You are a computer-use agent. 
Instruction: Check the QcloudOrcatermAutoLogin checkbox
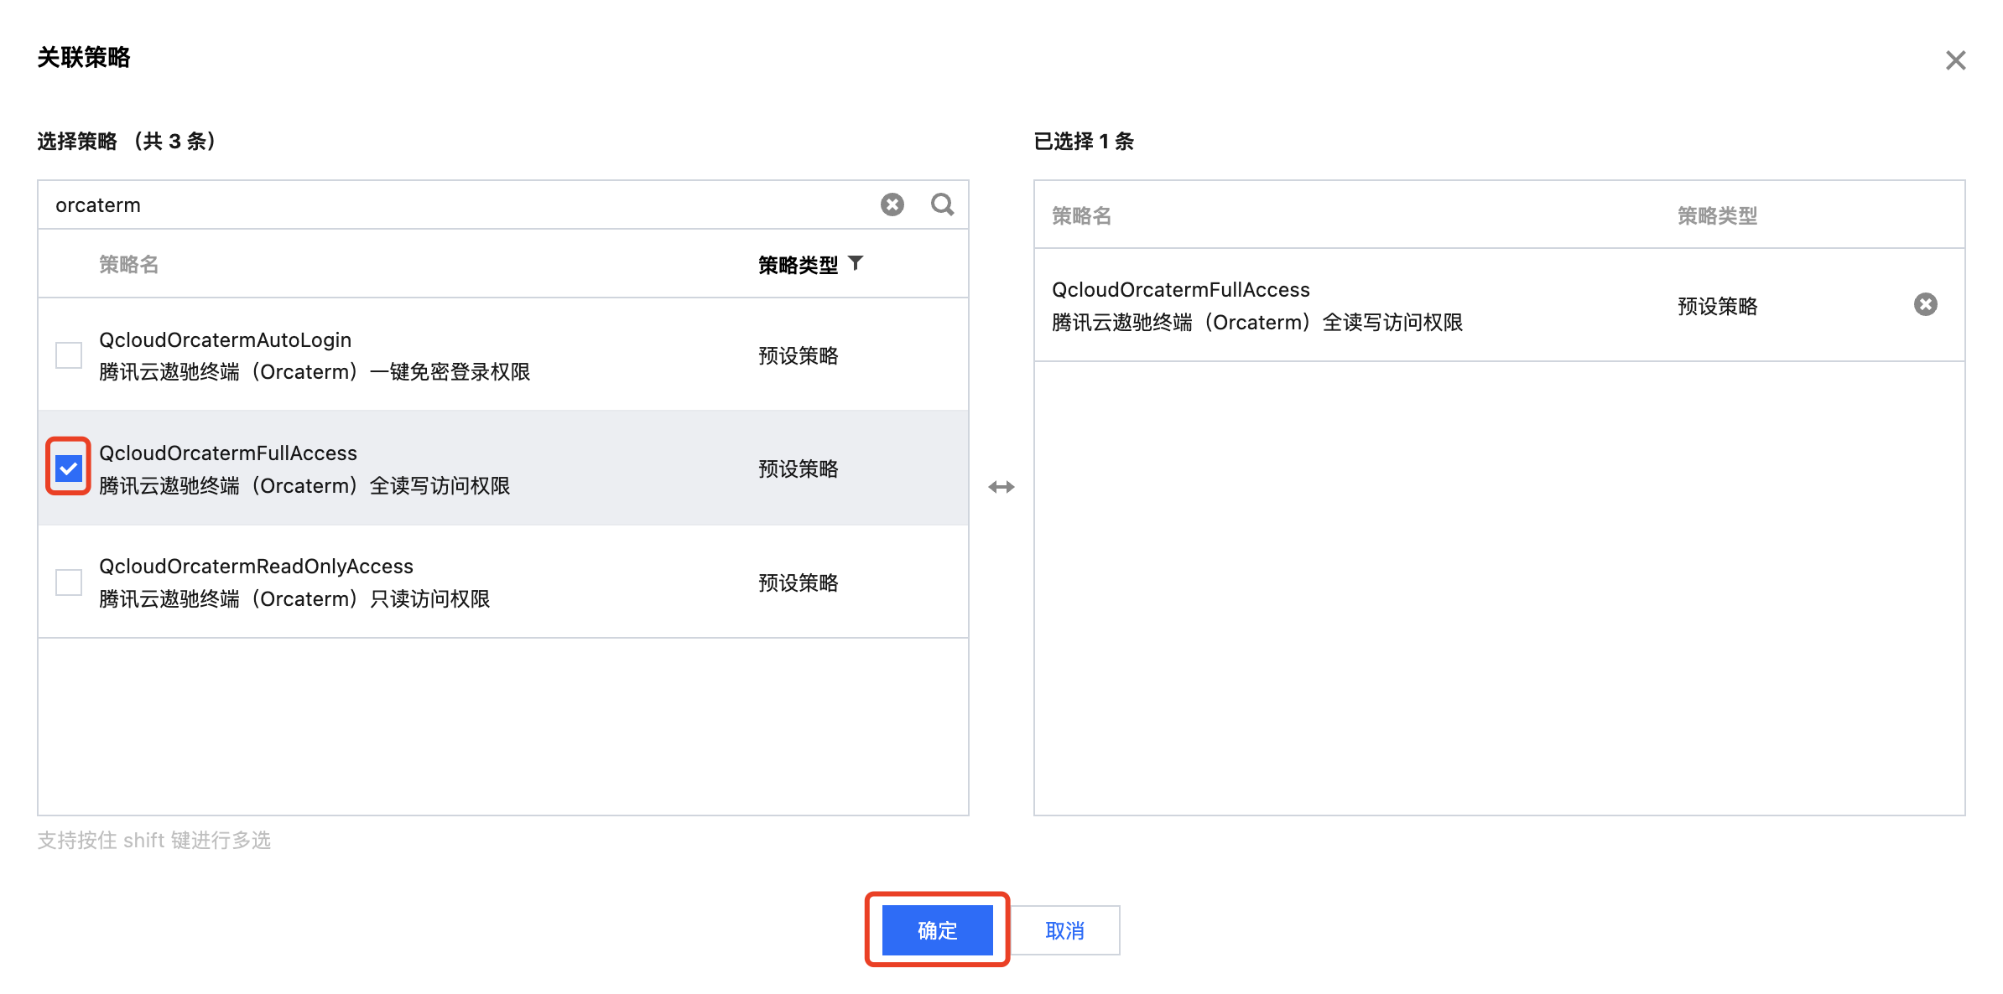(x=69, y=355)
